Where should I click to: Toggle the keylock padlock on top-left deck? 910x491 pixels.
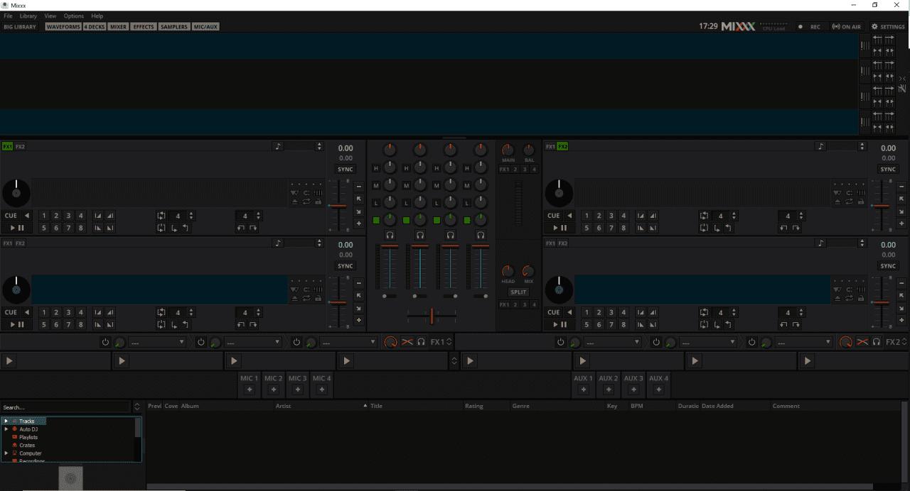tap(318, 202)
